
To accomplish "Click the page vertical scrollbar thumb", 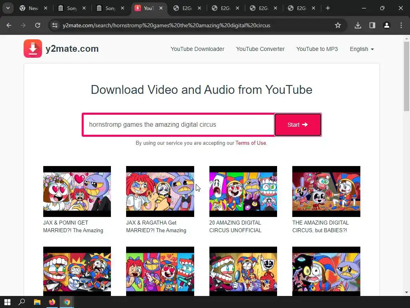I will click(x=406, y=76).
